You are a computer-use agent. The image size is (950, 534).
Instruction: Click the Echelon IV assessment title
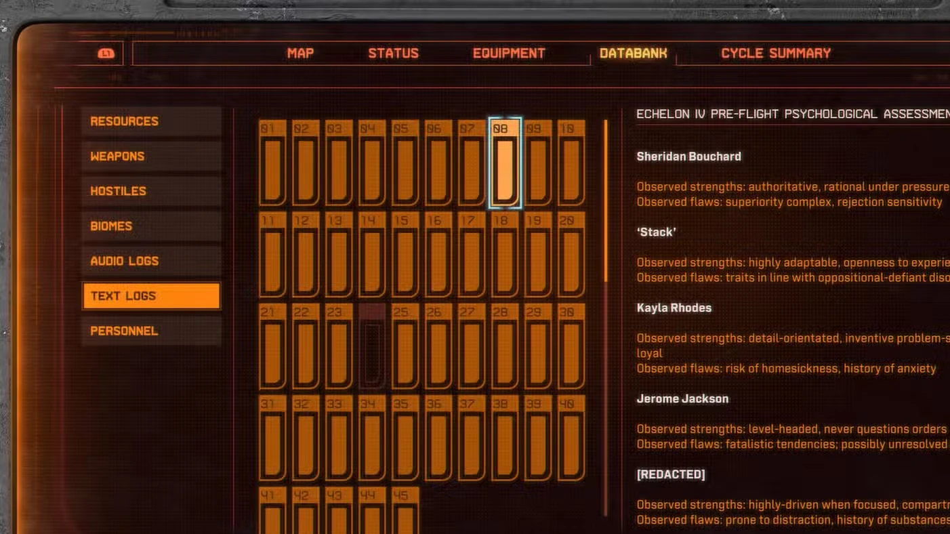[x=793, y=114]
